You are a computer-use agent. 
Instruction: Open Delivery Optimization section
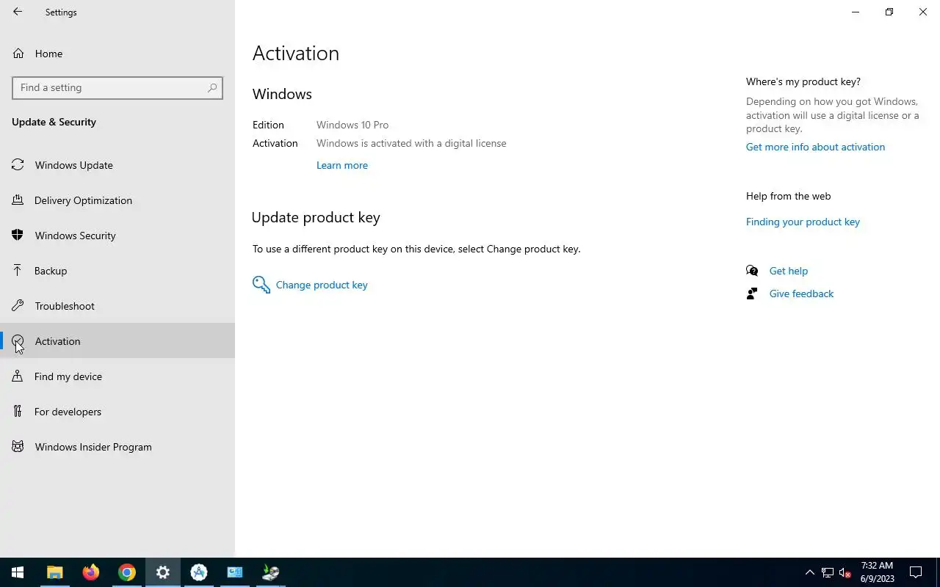coord(117,200)
